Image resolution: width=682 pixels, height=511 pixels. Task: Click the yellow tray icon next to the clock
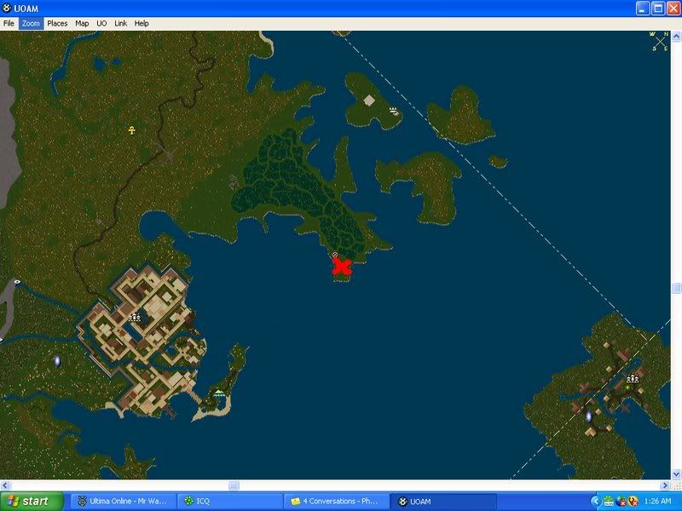[x=633, y=501]
